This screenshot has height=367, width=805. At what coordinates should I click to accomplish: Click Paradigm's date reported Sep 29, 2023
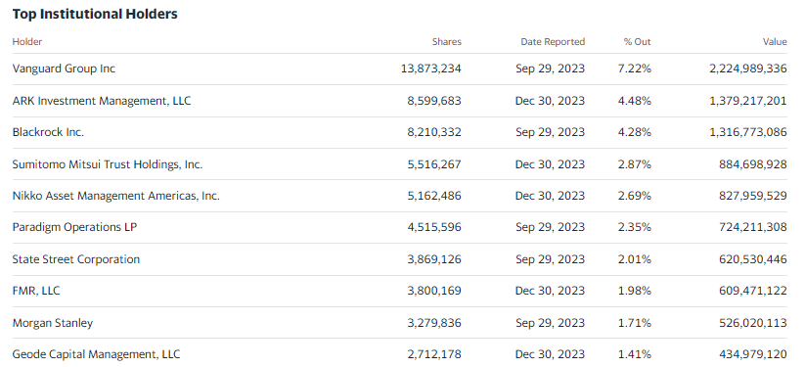click(551, 227)
